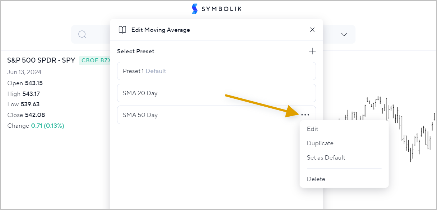437x210 pixels.
Task: Select the SMA 50 Day preset row
Action: point(217,115)
